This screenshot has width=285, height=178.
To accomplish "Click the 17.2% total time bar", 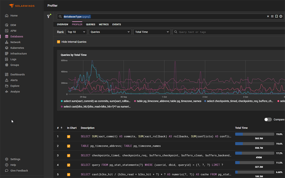I will pyautogui.click(x=255, y=153).
